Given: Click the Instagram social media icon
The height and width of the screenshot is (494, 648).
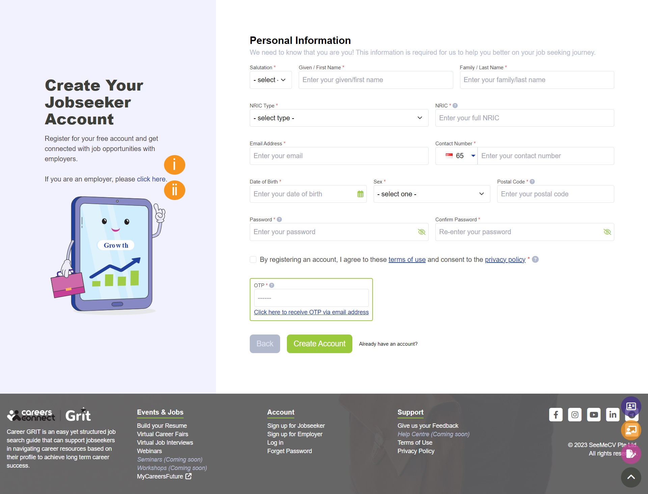Looking at the screenshot, I should [575, 415].
